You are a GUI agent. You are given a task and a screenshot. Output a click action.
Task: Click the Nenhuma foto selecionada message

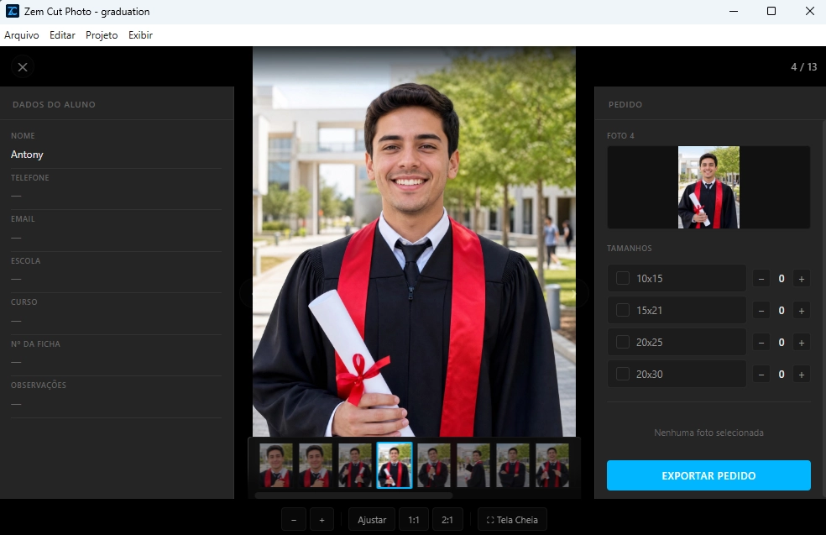708,433
